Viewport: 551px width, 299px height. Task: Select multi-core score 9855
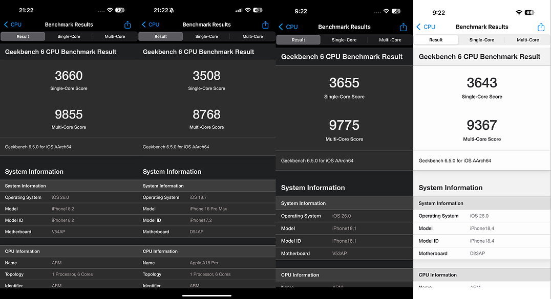pos(69,114)
